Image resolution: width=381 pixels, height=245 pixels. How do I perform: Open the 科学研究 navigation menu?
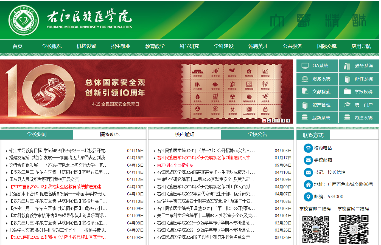pos(189,46)
